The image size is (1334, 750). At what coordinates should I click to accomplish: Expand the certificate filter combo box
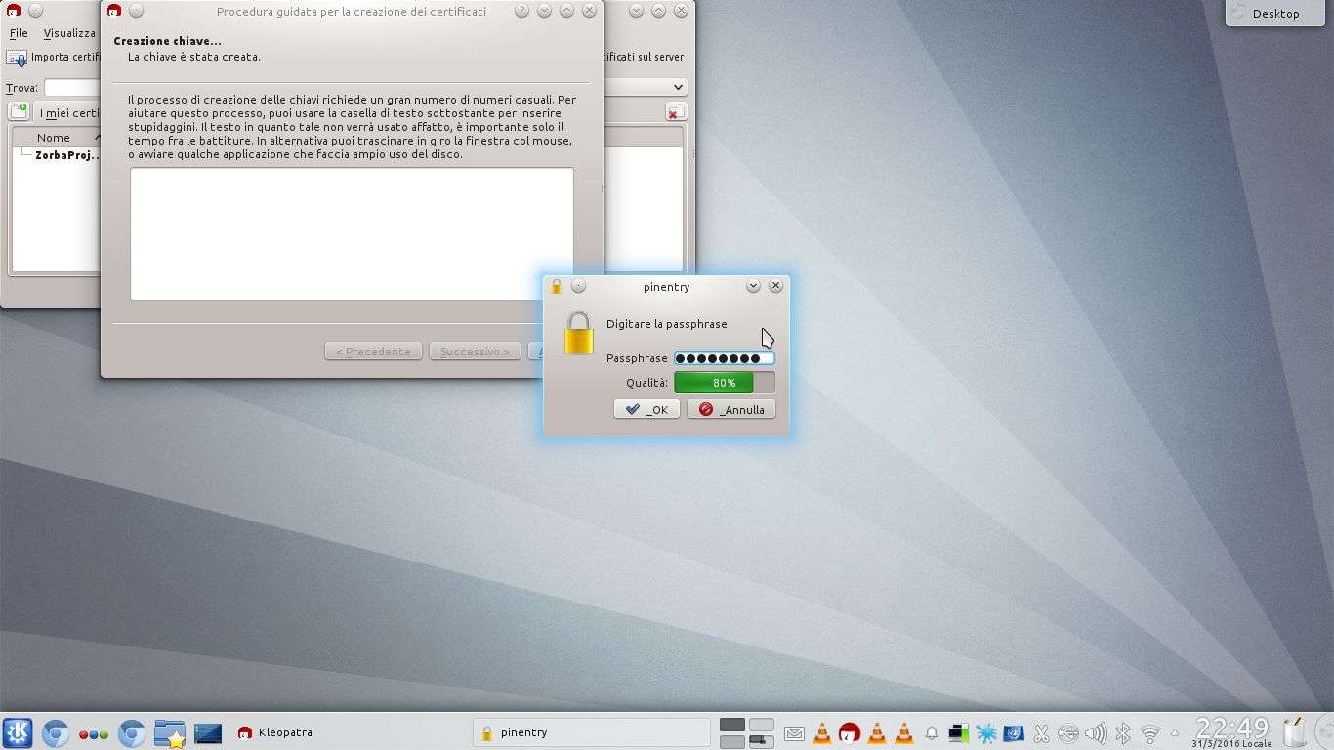click(x=679, y=87)
